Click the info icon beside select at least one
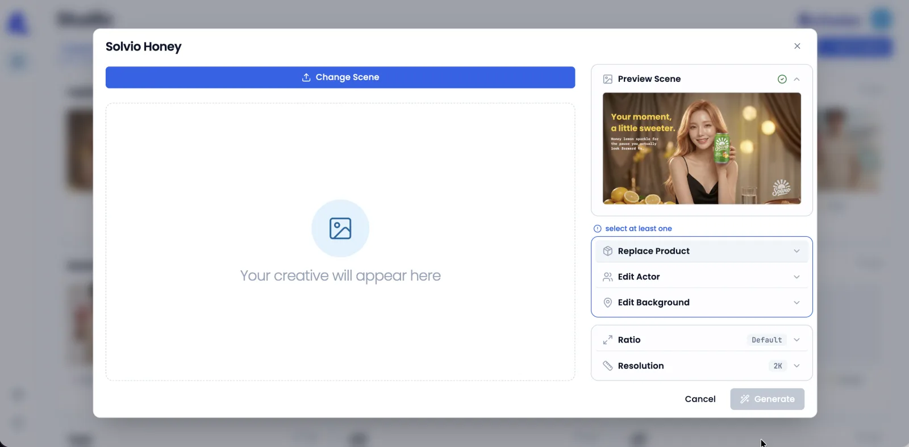 [597, 228]
